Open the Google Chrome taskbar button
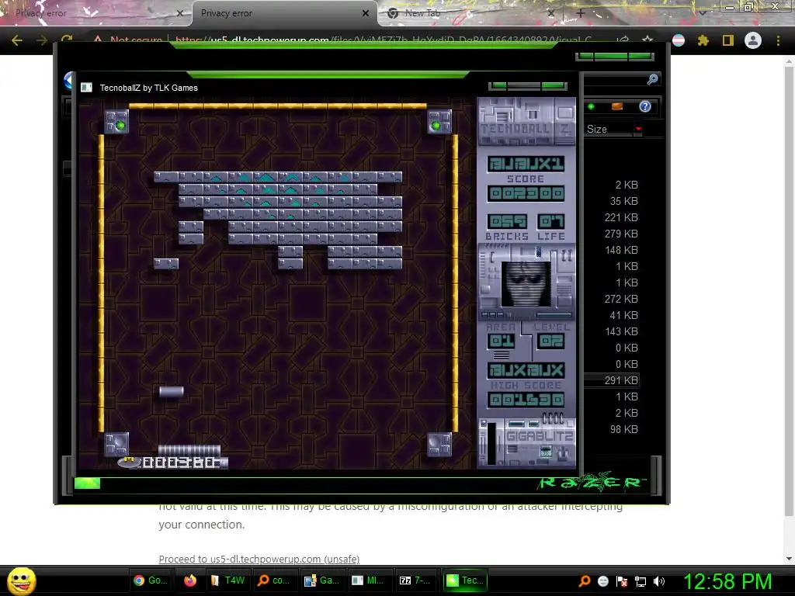The image size is (795, 596). (151, 580)
